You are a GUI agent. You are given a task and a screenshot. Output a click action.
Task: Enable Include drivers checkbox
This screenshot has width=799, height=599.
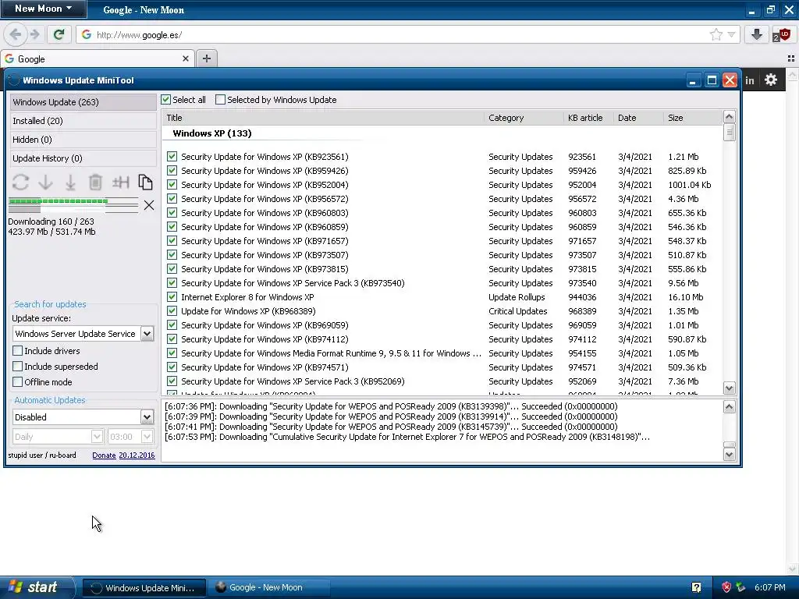coord(17,350)
